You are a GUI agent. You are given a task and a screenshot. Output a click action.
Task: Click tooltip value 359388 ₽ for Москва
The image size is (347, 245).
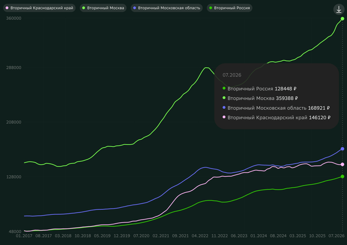tap(287, 98)
